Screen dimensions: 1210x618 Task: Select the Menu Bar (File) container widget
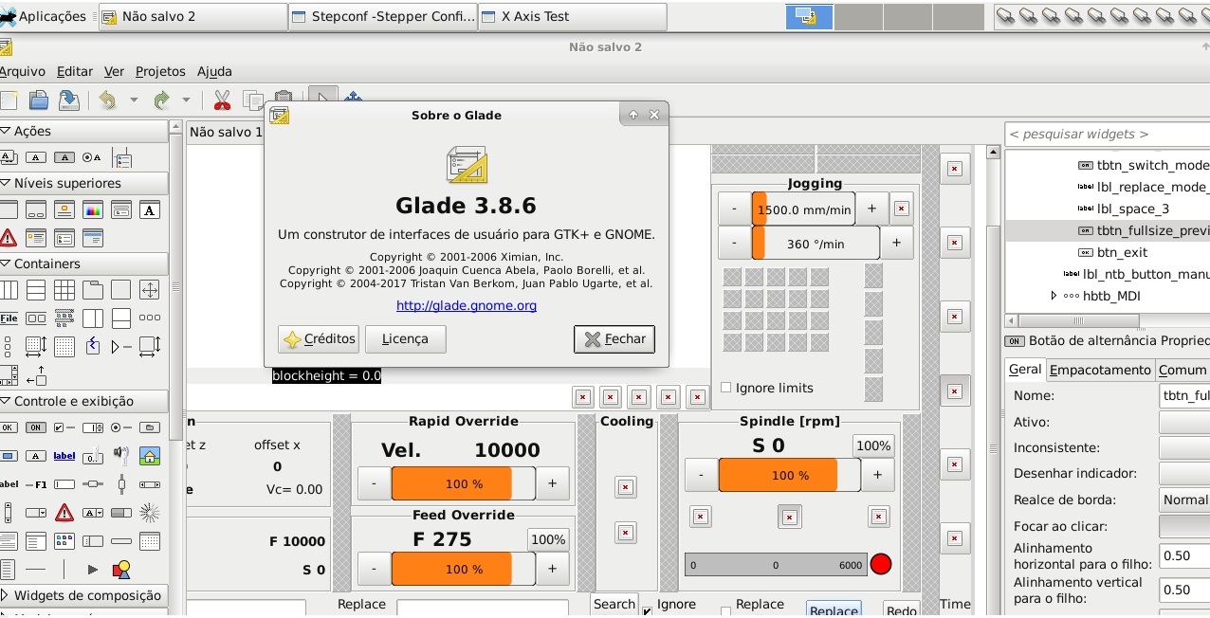pyautogui.click(x=8, y=318)
